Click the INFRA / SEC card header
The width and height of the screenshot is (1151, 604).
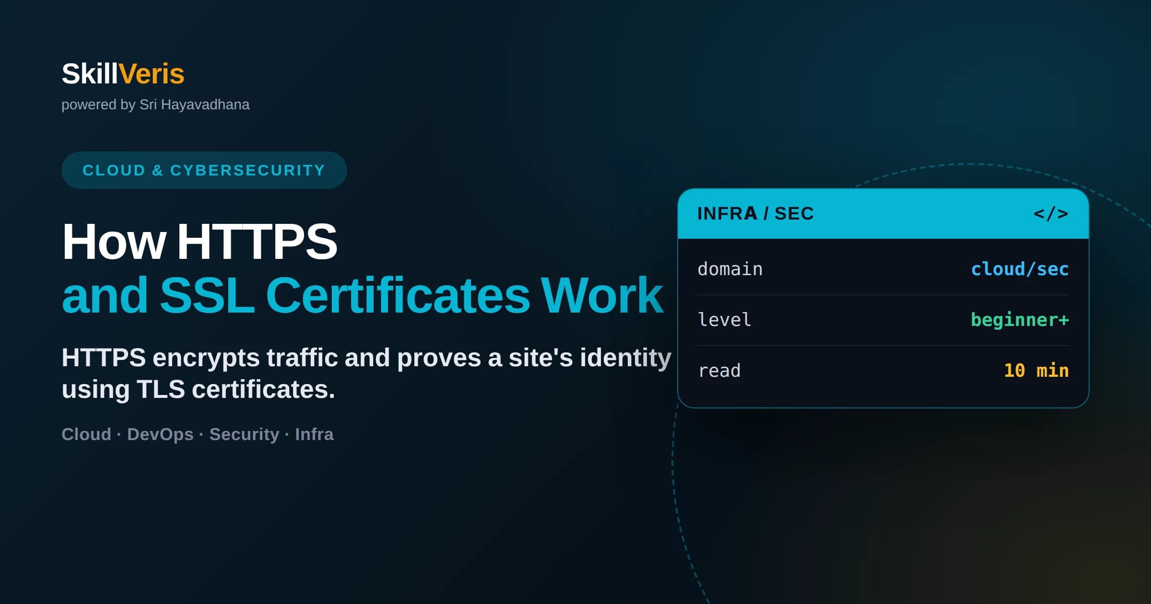click(883, 214)
